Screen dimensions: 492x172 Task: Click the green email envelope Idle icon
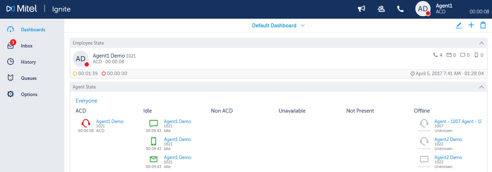point(154,159)
